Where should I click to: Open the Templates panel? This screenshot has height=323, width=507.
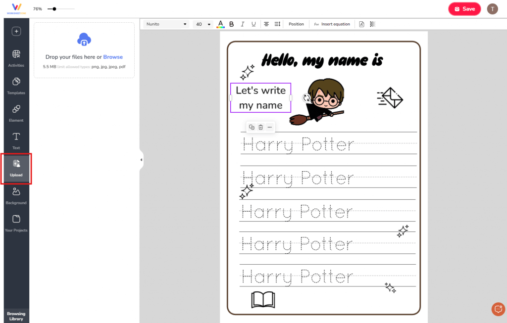coord(16,85)
